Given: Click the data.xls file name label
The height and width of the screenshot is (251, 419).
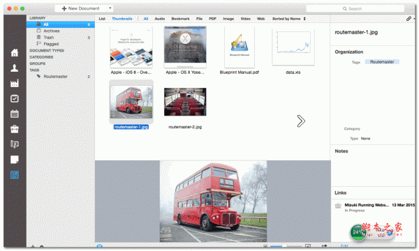Looking at the screenshot, I should pyautogui.click(x=293, y=73).
